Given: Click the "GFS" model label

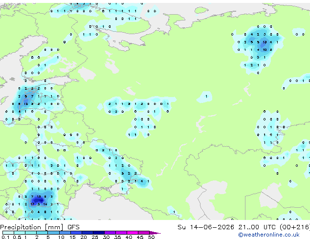Looking at the screenshot, I should pyautogui.click(x=73, y=227).
